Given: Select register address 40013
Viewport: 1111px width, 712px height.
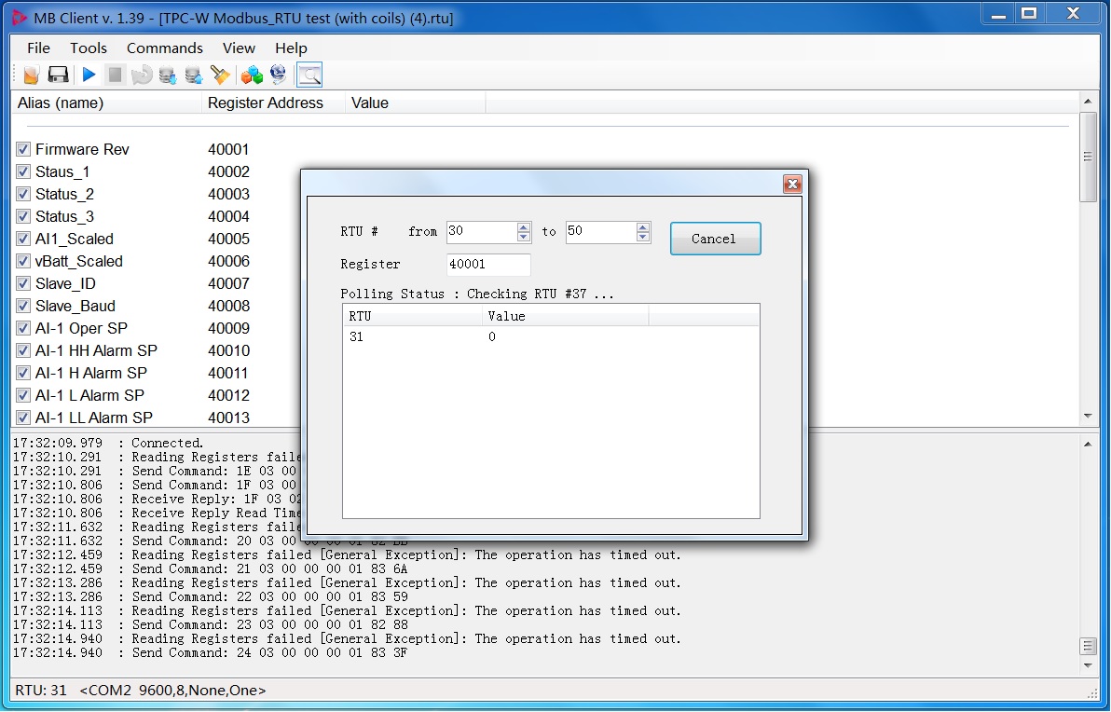Looking at the screenshot, I should pos(228,418).
